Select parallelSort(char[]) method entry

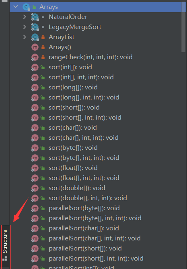[84, 228]
